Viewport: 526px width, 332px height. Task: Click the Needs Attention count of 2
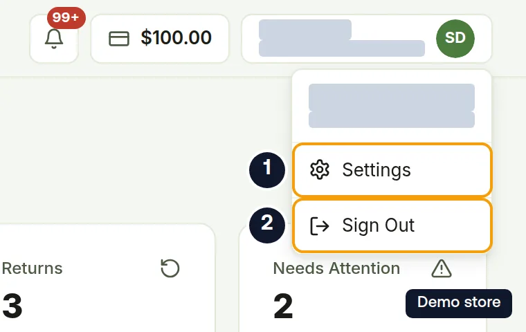tap(283, 306)
